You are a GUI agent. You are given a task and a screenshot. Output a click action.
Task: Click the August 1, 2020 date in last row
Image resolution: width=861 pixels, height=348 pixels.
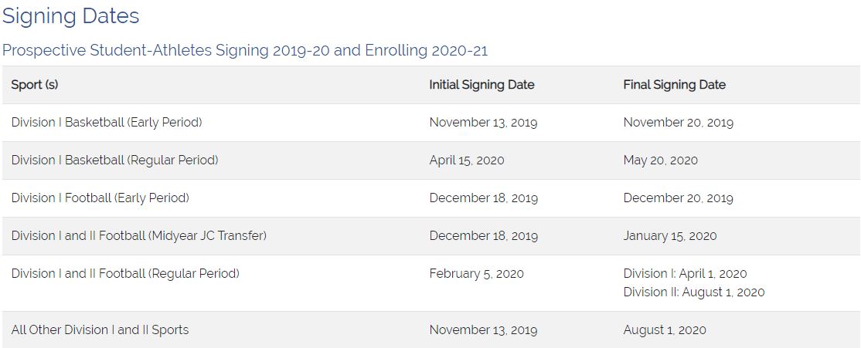point(665,330)
